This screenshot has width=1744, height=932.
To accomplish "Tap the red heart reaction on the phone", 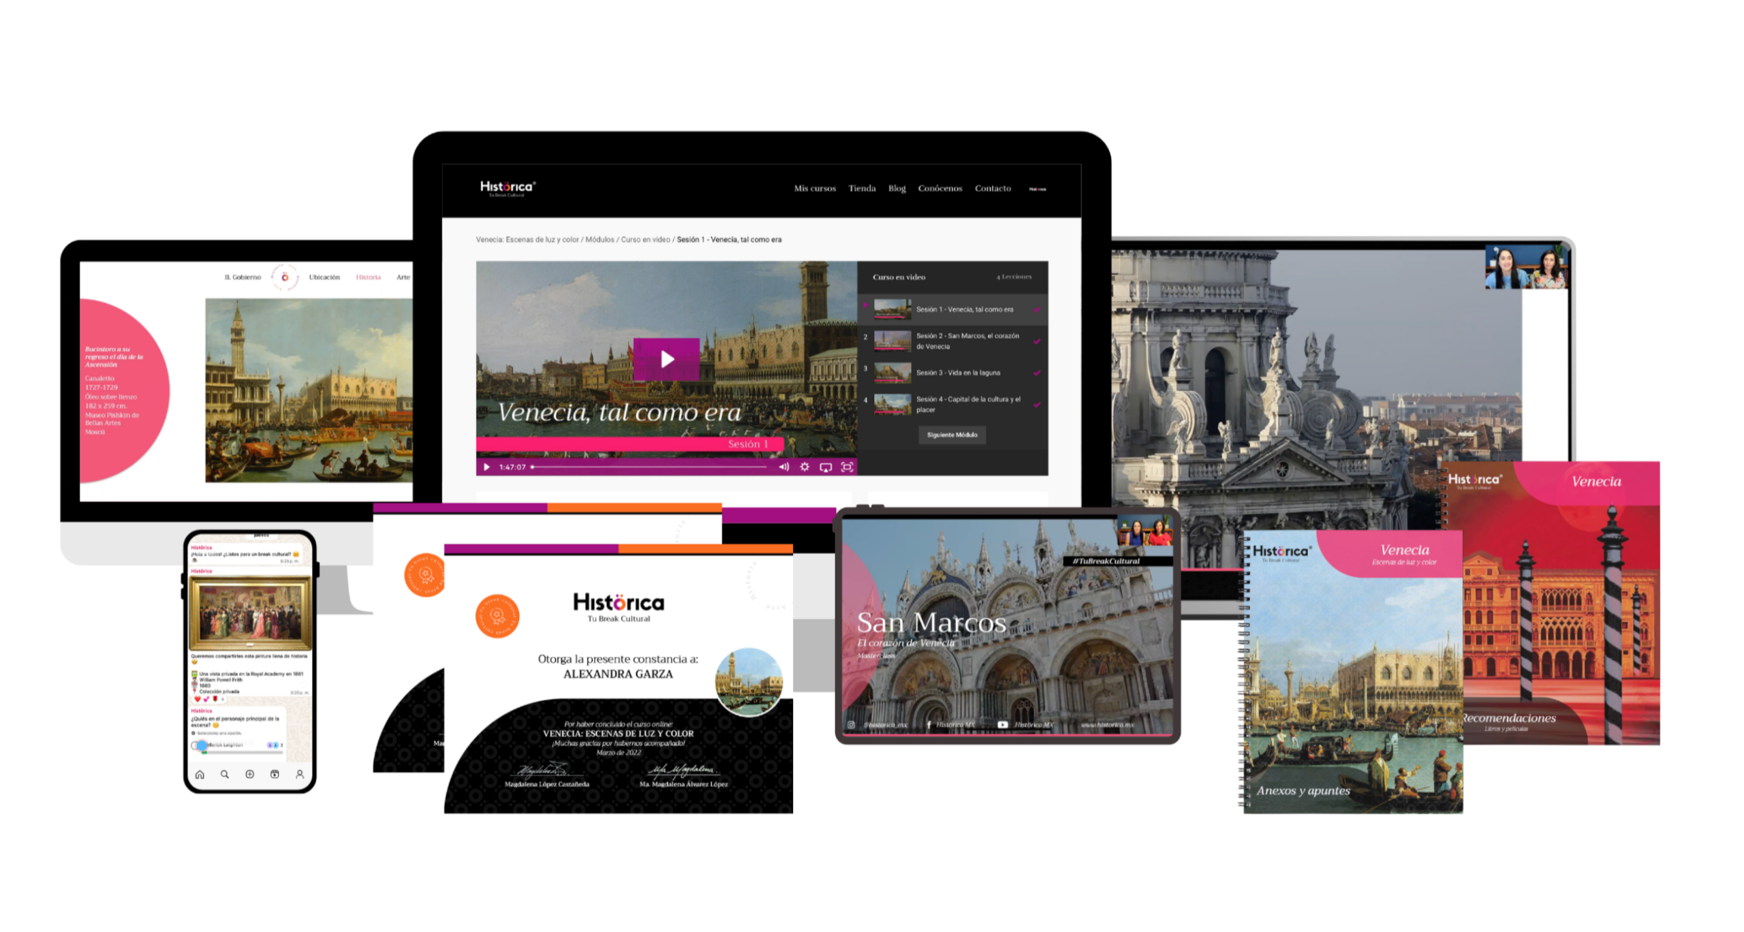I will coord(198,699).
